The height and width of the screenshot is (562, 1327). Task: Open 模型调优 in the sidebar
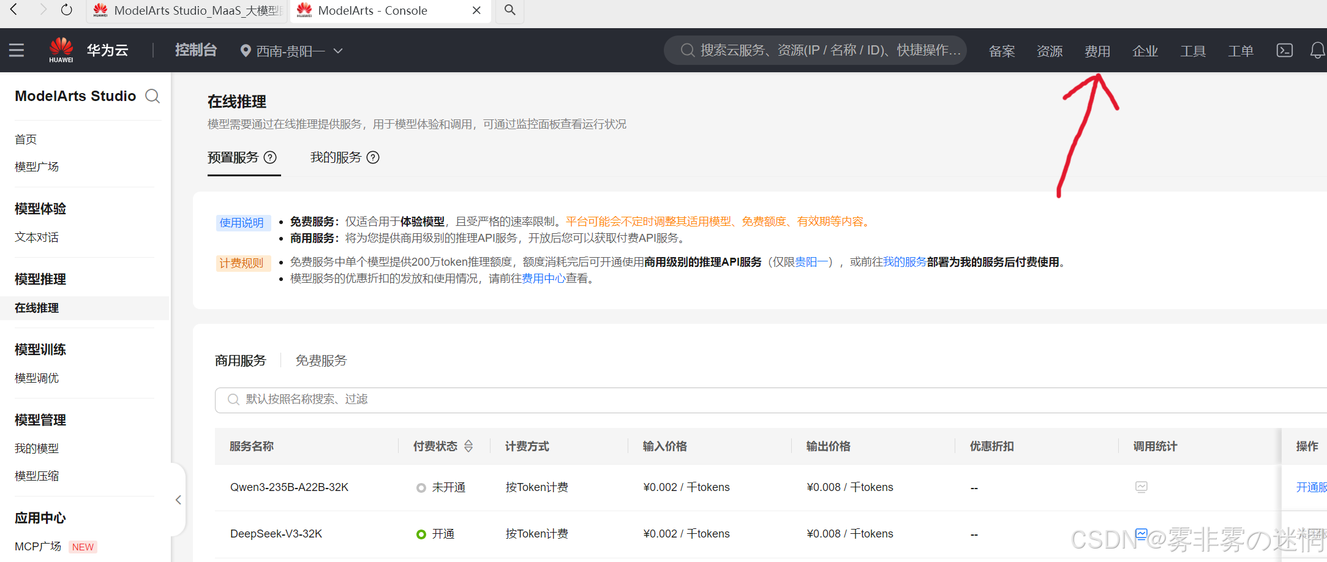click(x=37, y=378)
